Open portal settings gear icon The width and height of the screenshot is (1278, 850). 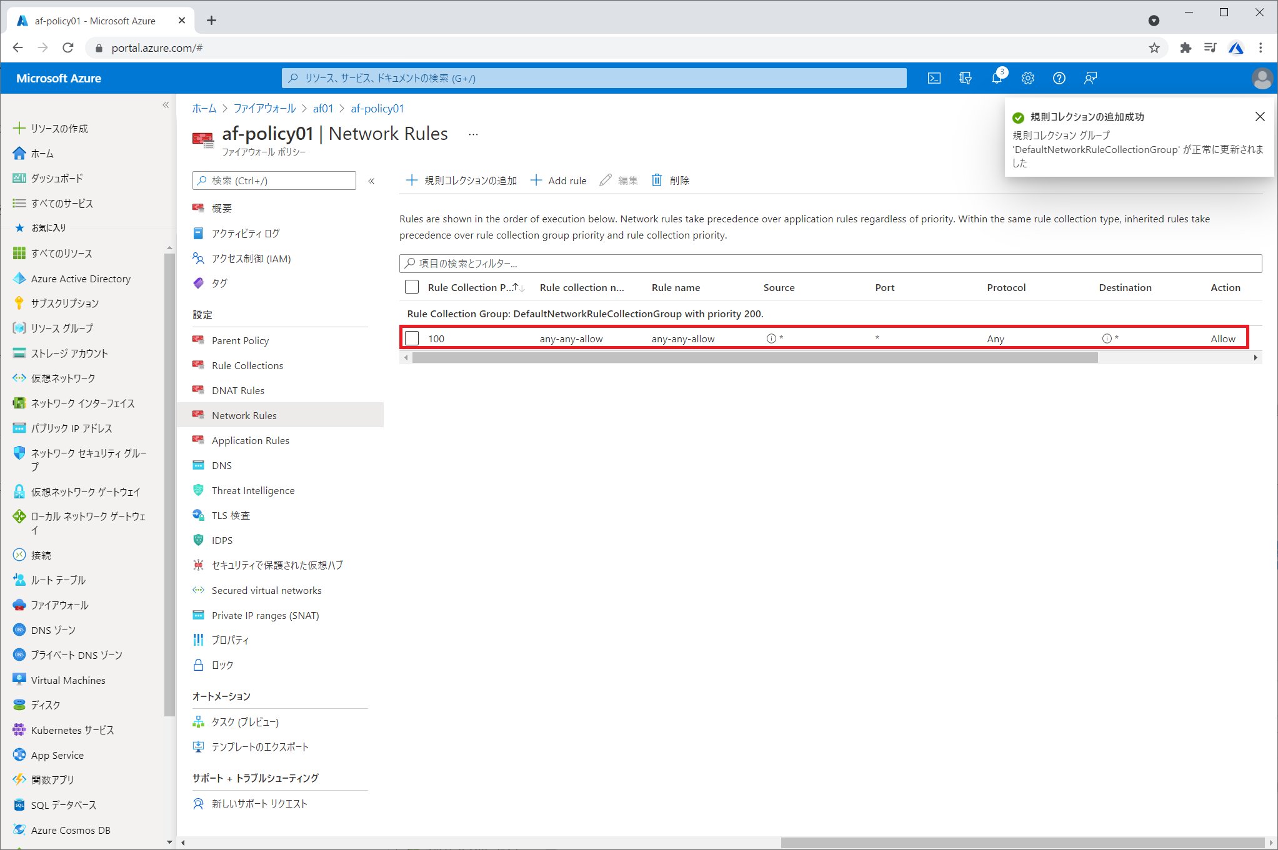pyautogui.click(x=1027, y=78)
